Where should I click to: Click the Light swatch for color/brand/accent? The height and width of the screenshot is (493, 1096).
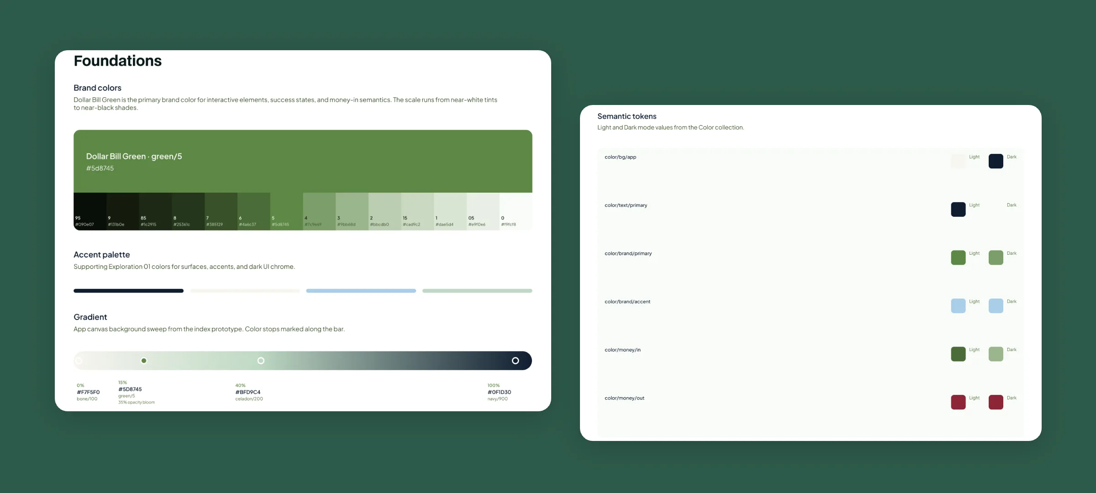959,306
